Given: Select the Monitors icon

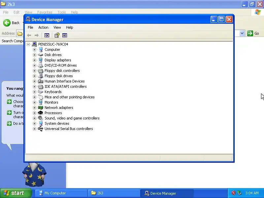Looking at the screenshot, I should coord(41,102).
